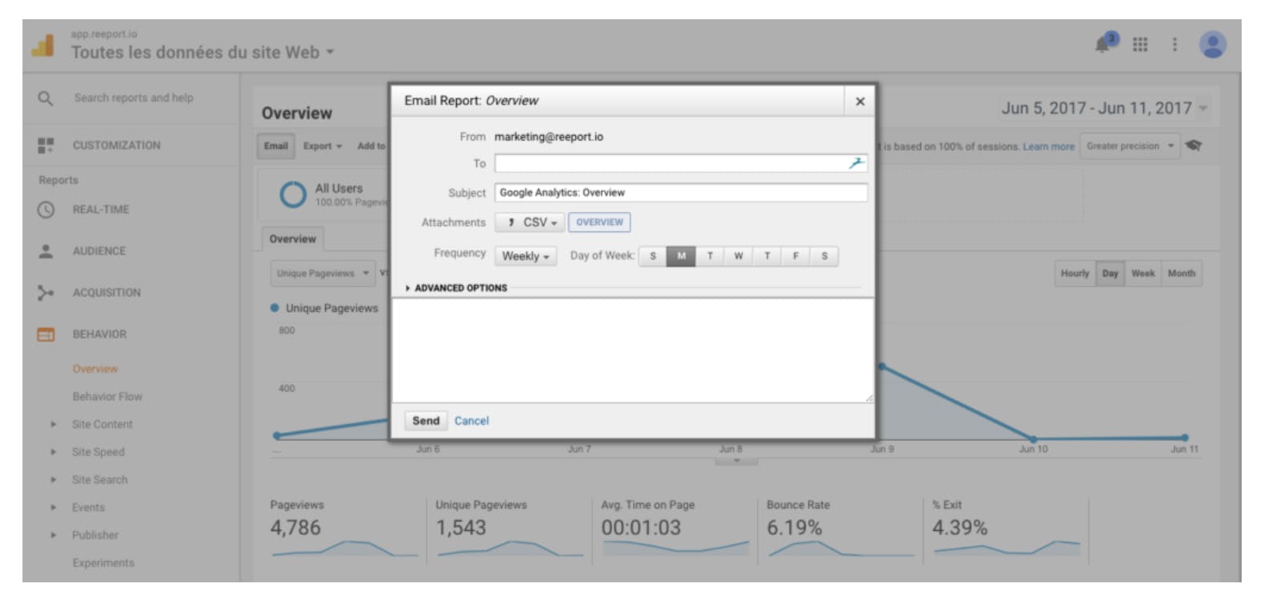Click the Jun 9 data point on the chart

click(x=882, y=366)
